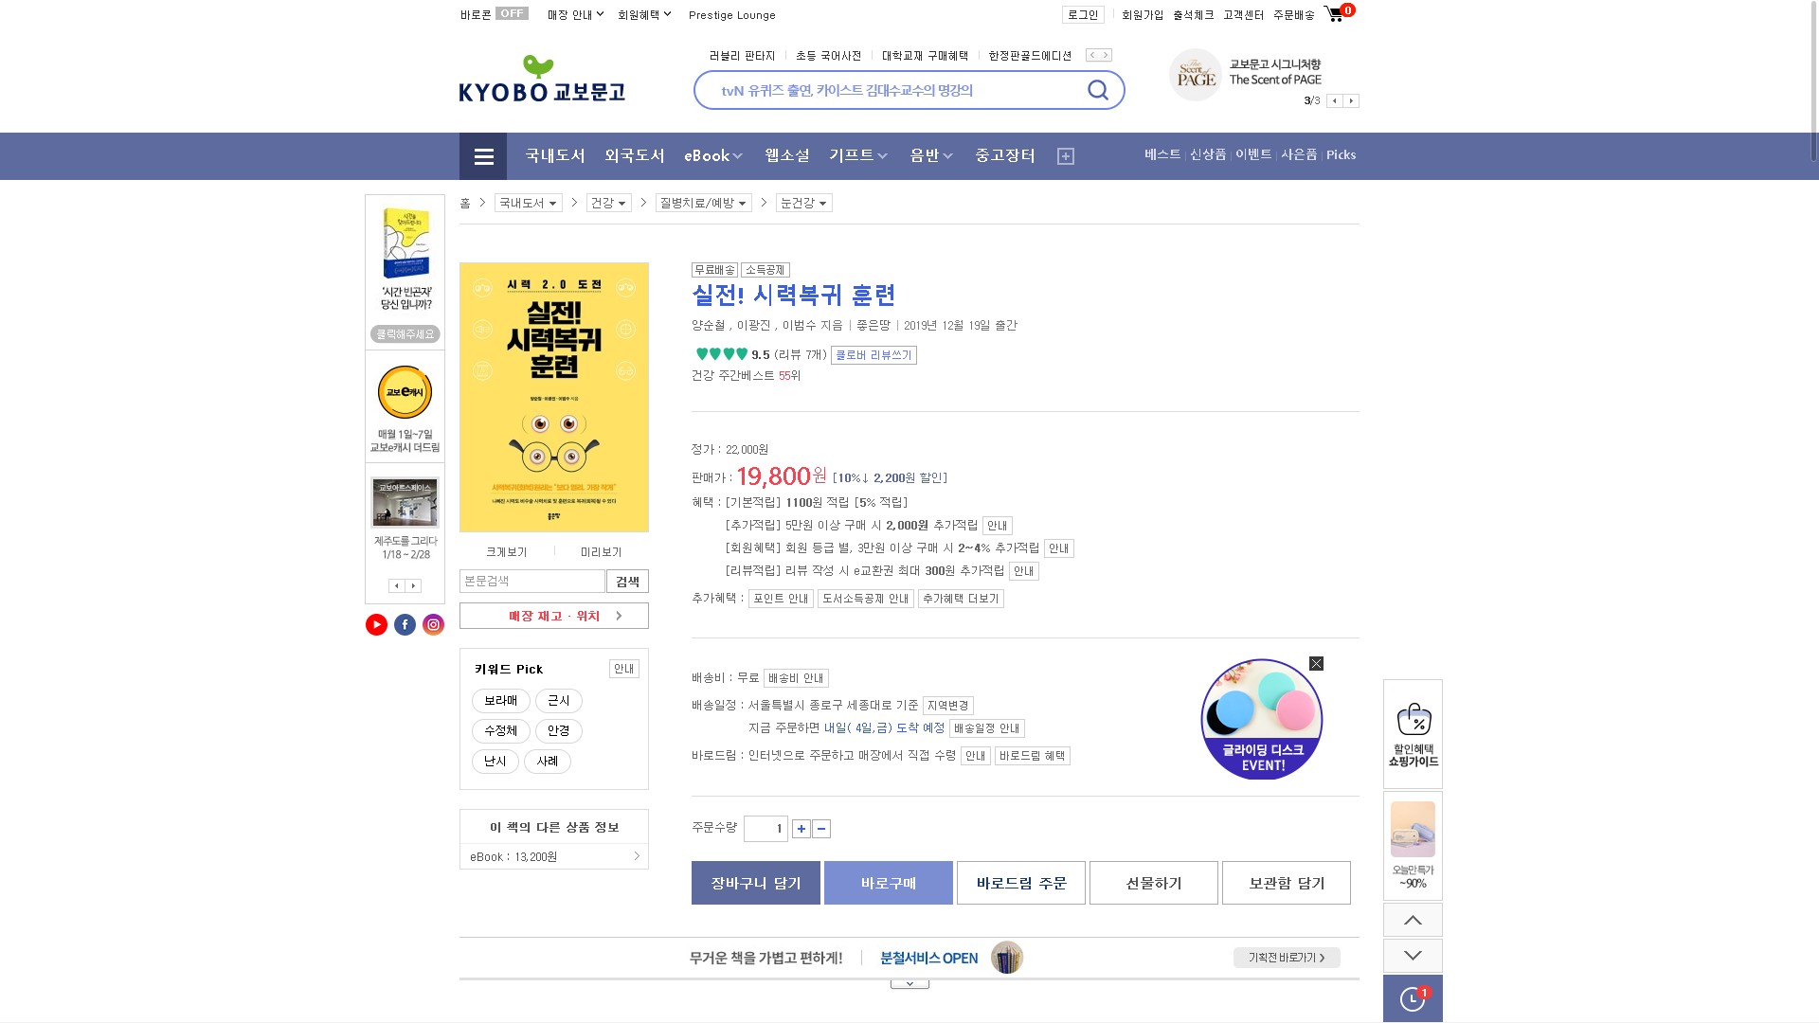Select 보라매 keyword chip

click(x=501, y=701)
